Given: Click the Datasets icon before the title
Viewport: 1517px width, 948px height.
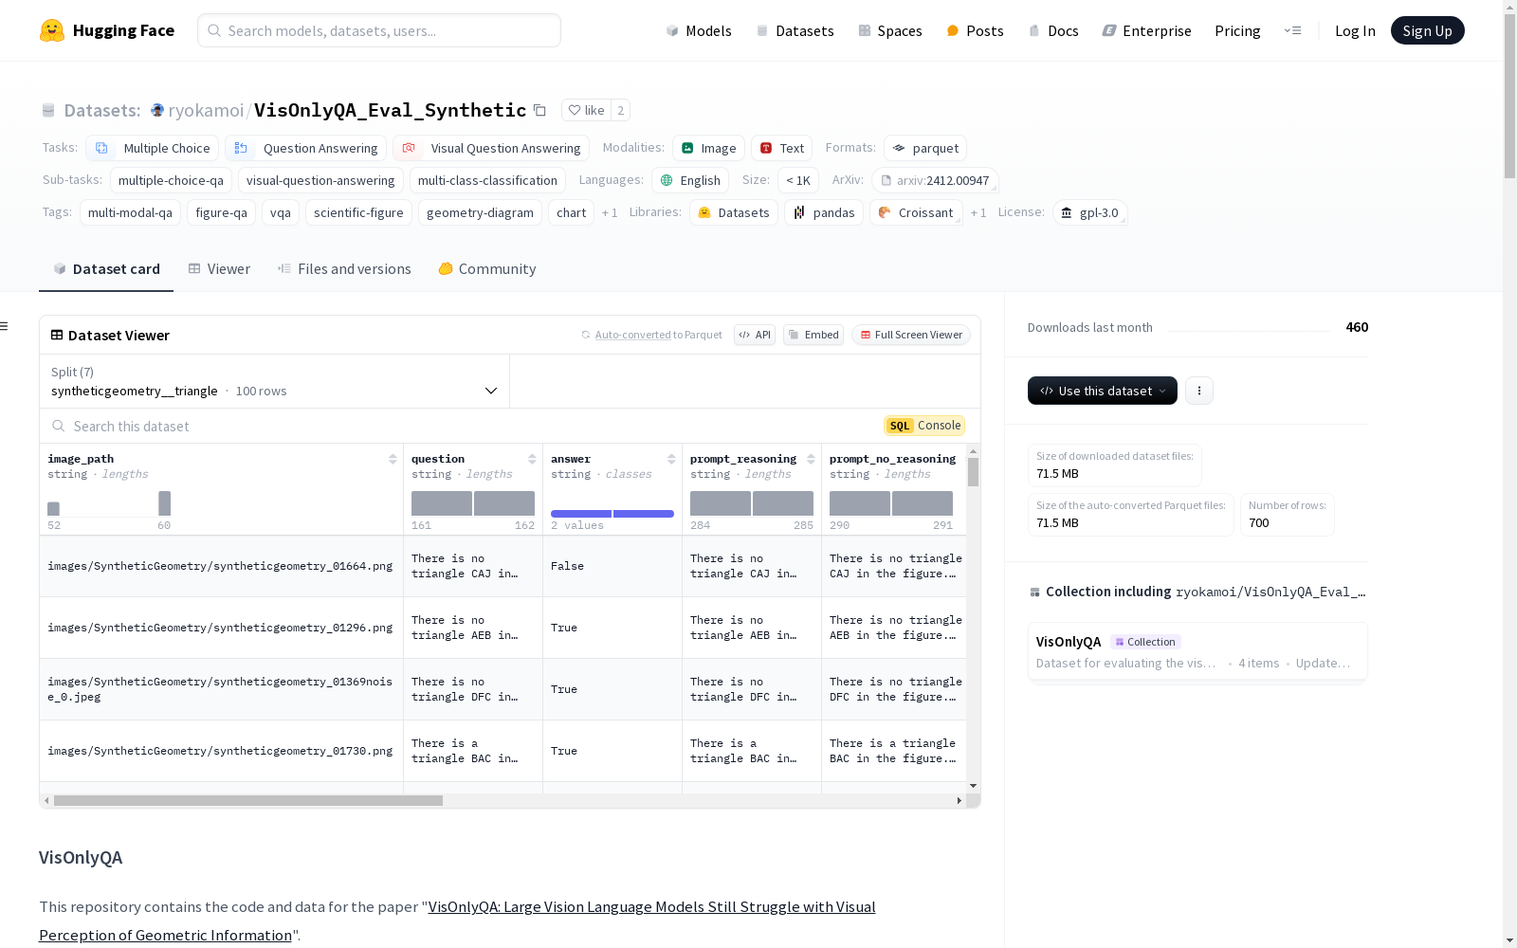Looking at the screenshot, I should (x=48, y=110).
